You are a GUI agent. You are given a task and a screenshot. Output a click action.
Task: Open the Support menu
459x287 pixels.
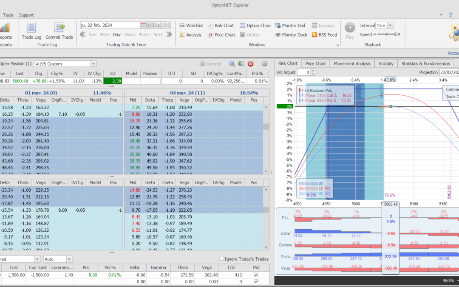(26, 15)
